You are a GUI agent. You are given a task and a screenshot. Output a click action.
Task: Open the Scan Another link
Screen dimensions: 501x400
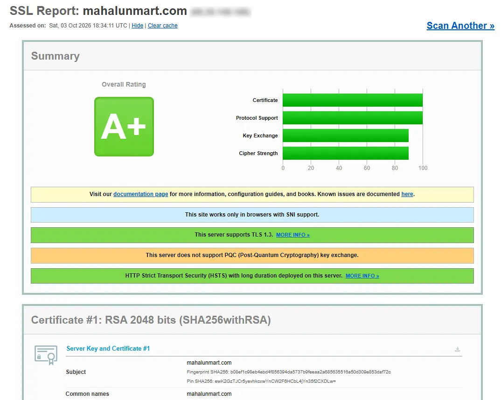[460, 26]
